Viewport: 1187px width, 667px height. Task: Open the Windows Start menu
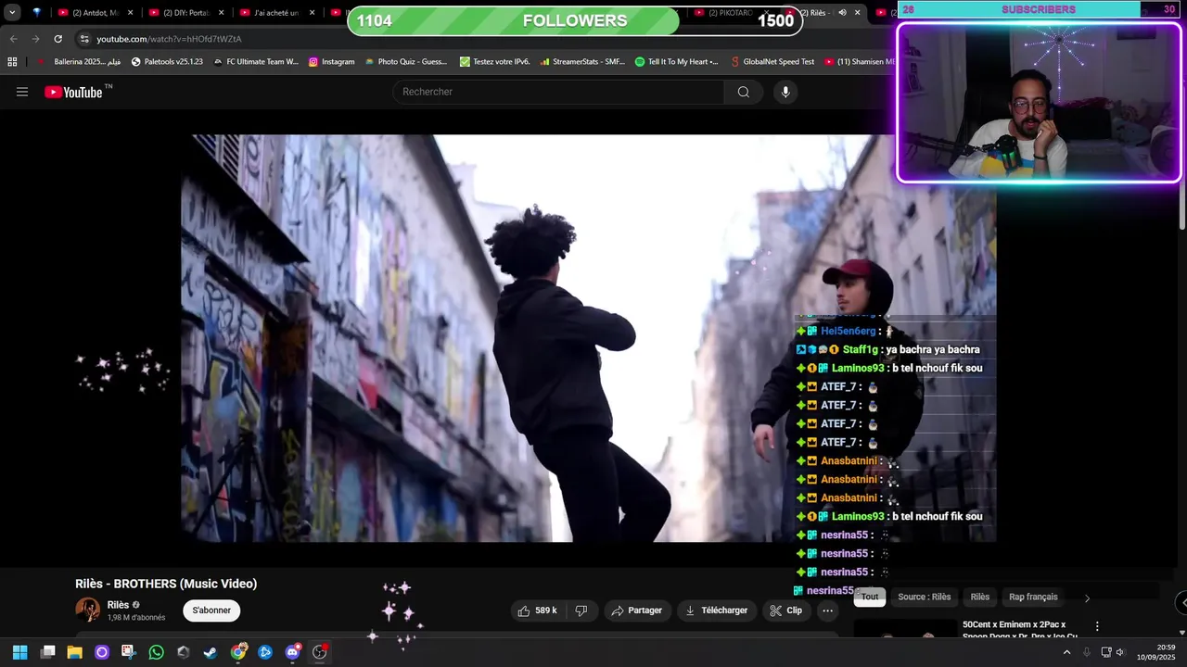tap(19, 652)
